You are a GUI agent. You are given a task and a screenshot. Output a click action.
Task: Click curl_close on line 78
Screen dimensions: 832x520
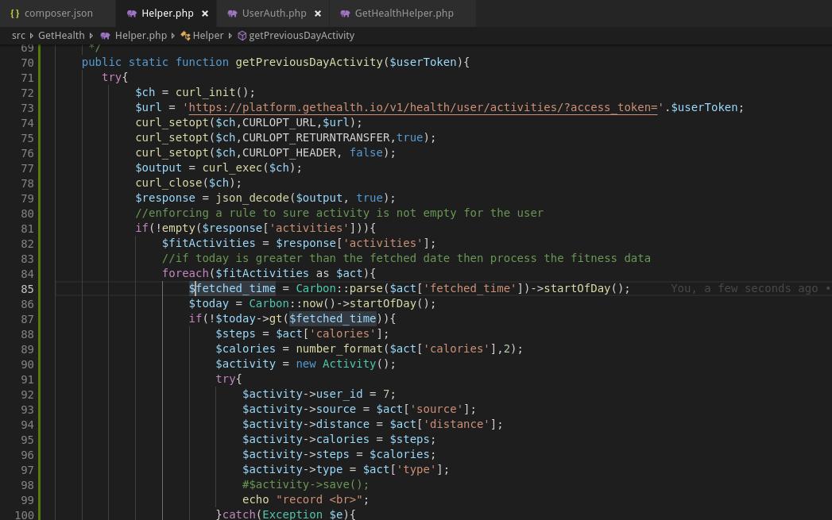pyautogui.click(x=168, y=183)
